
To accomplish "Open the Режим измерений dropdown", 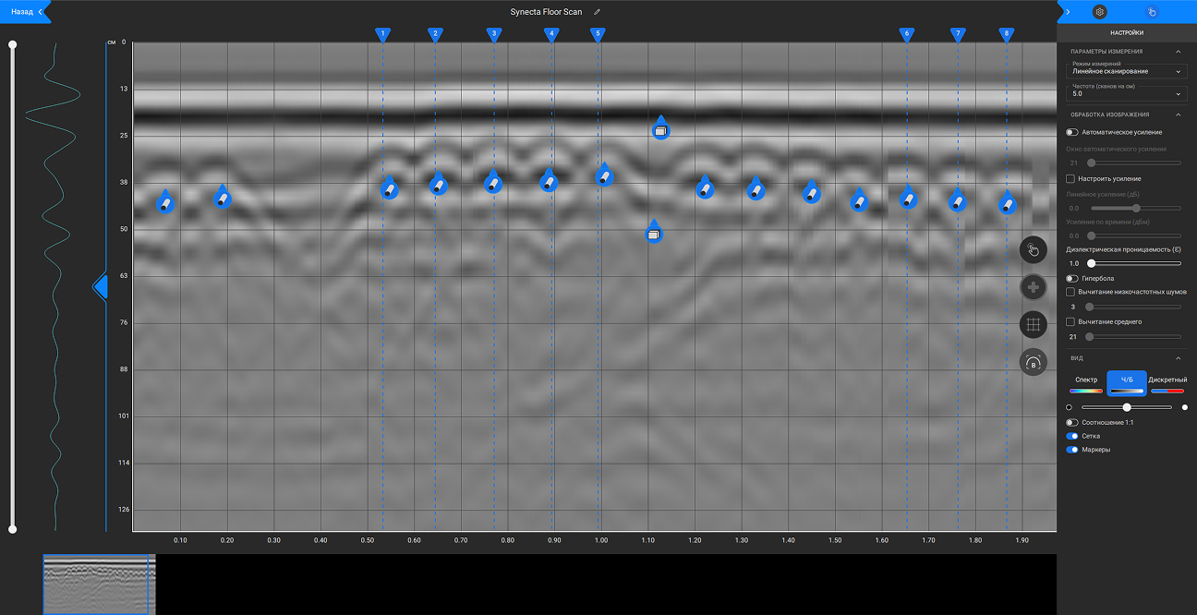I will point(1125,71).
